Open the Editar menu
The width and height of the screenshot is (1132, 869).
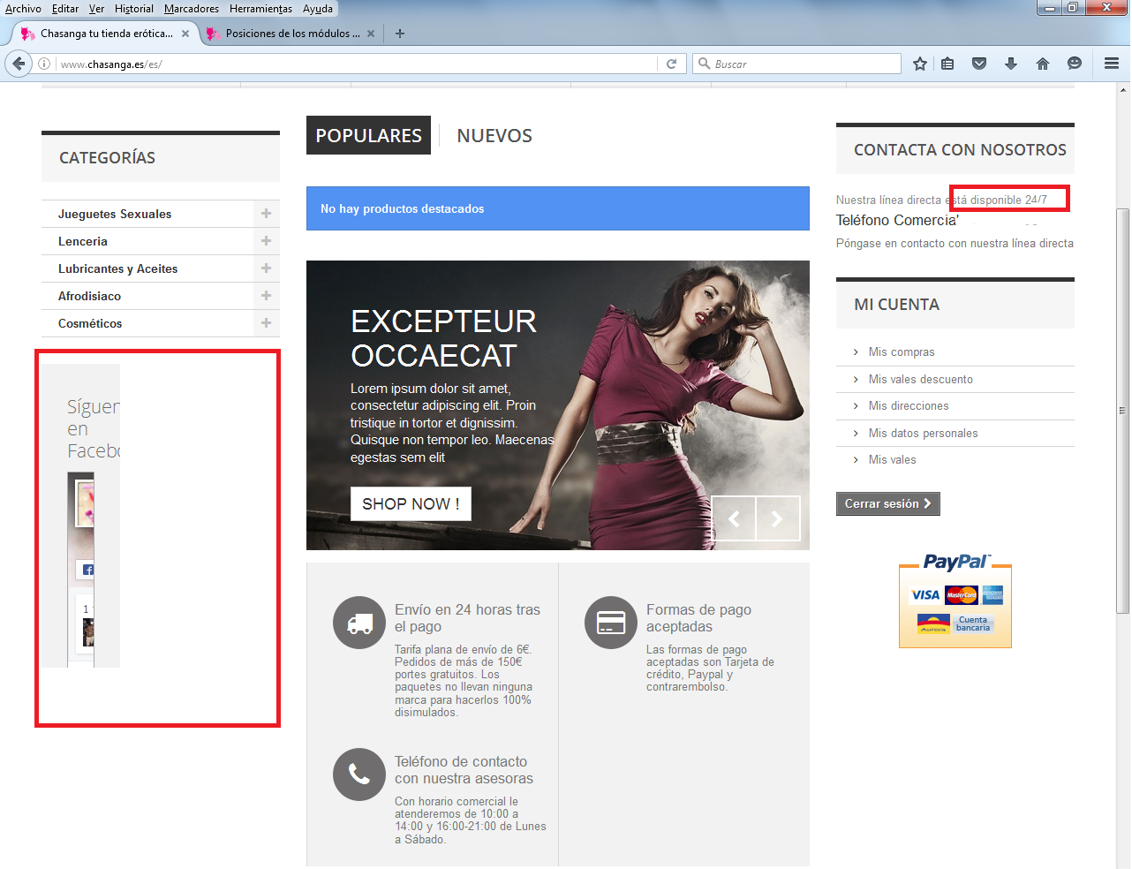[x=65, y=9]
